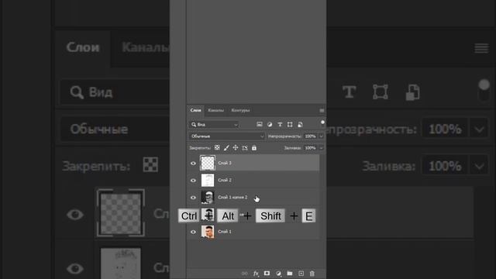Create new fill or adjustment layer icon
The width and height of the screenshot is (496, 279).
(278, 274)
